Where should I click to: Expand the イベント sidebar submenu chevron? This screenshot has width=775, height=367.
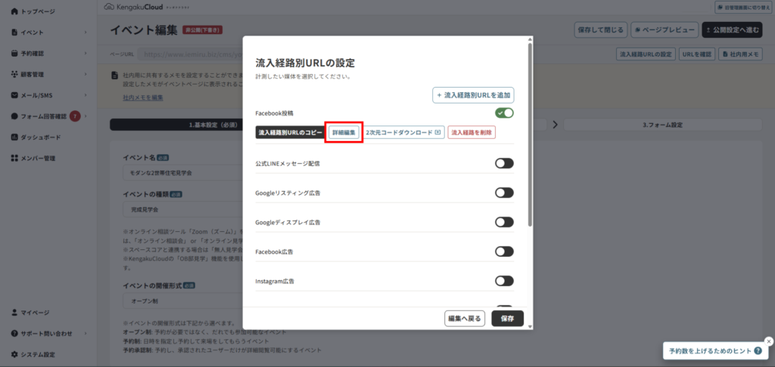click(86, 32)
